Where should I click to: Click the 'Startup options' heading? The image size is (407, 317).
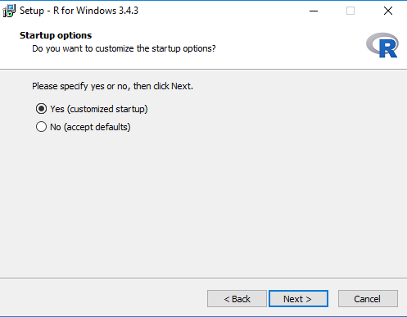click(x=56, y=35)
